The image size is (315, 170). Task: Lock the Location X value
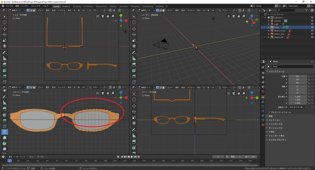click(309, 76)
